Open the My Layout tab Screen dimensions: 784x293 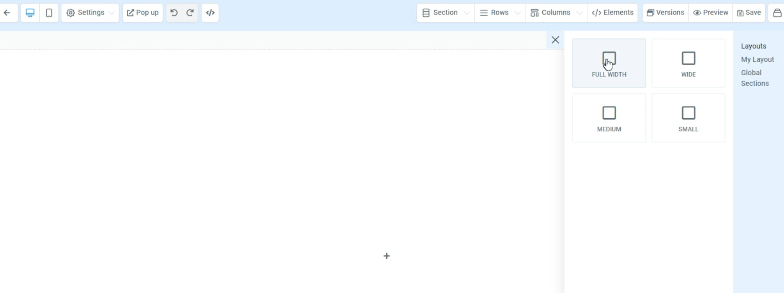coord(757,59)
